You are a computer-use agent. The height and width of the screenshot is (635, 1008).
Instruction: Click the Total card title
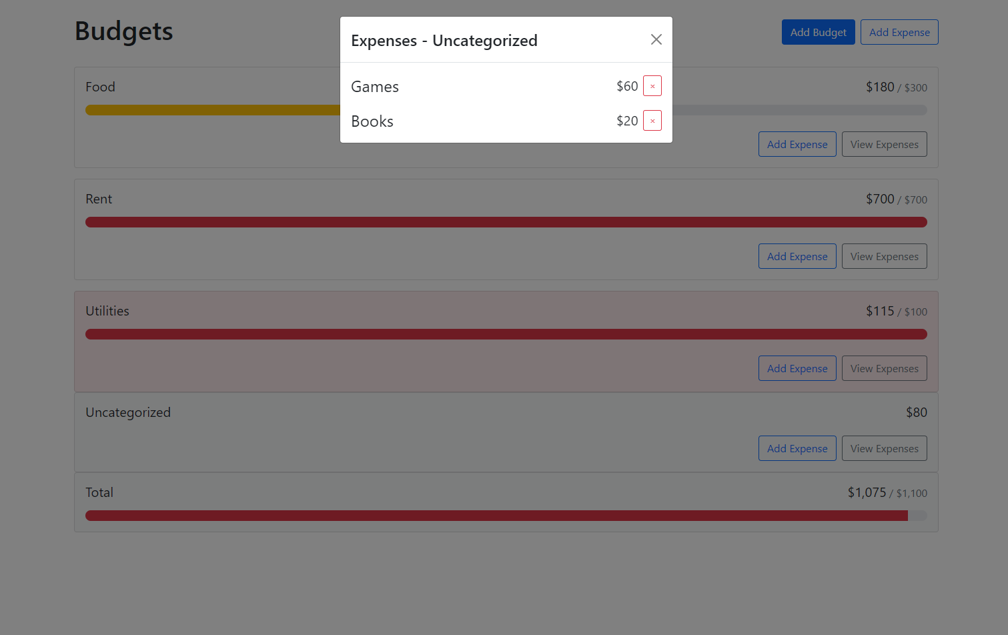tap(99, 492)
